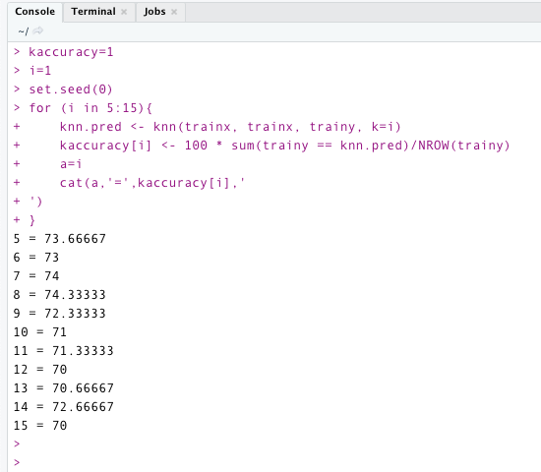This screenshot has width=541, height=472.
Task: Click output line '7 = 74'
Action: pos(36,276)
